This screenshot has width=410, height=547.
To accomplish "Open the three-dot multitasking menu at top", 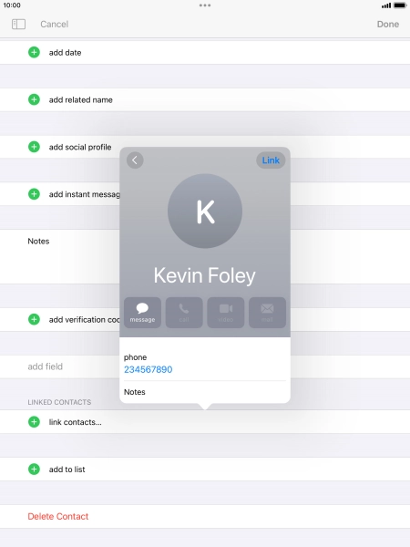I will [x=205, y=5].
